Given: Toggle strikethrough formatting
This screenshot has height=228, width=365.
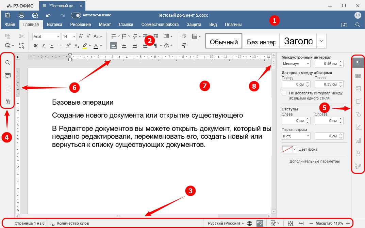Looking at the screenshot, I should 60,46.
